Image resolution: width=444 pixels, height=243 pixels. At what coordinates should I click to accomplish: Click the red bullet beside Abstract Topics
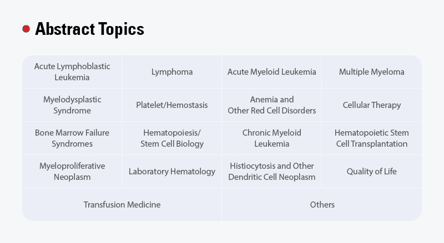26,29
